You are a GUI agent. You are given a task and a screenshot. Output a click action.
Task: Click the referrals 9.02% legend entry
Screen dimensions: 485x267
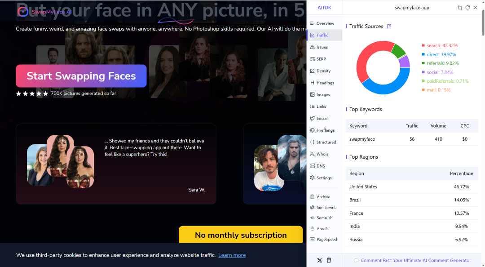440,63
